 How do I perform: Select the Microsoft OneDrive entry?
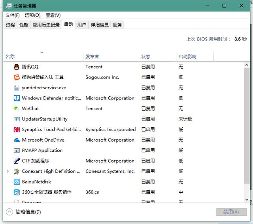(43, 140)
